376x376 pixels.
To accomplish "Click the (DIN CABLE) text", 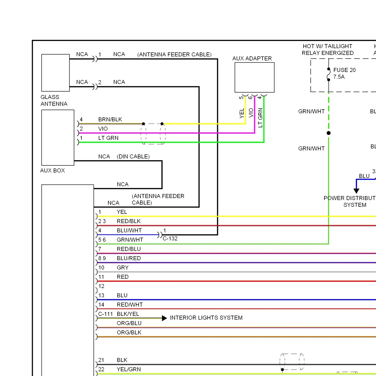I will [x=133, y=156].
